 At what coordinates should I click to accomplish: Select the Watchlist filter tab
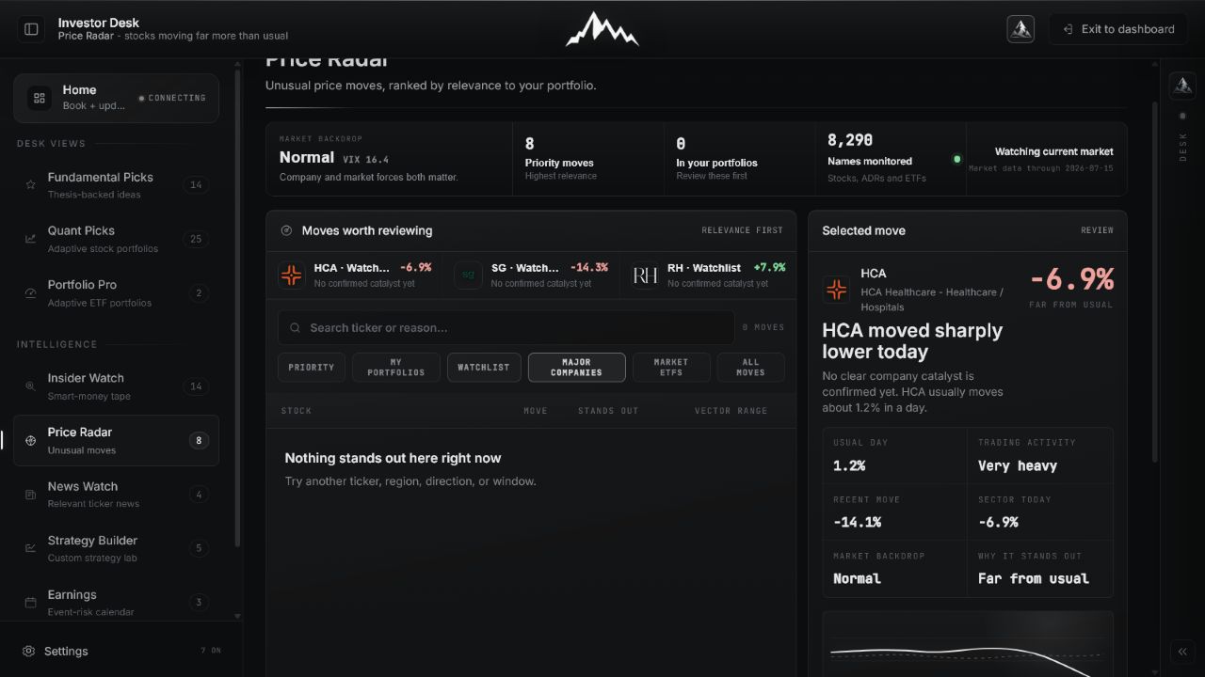484,367
